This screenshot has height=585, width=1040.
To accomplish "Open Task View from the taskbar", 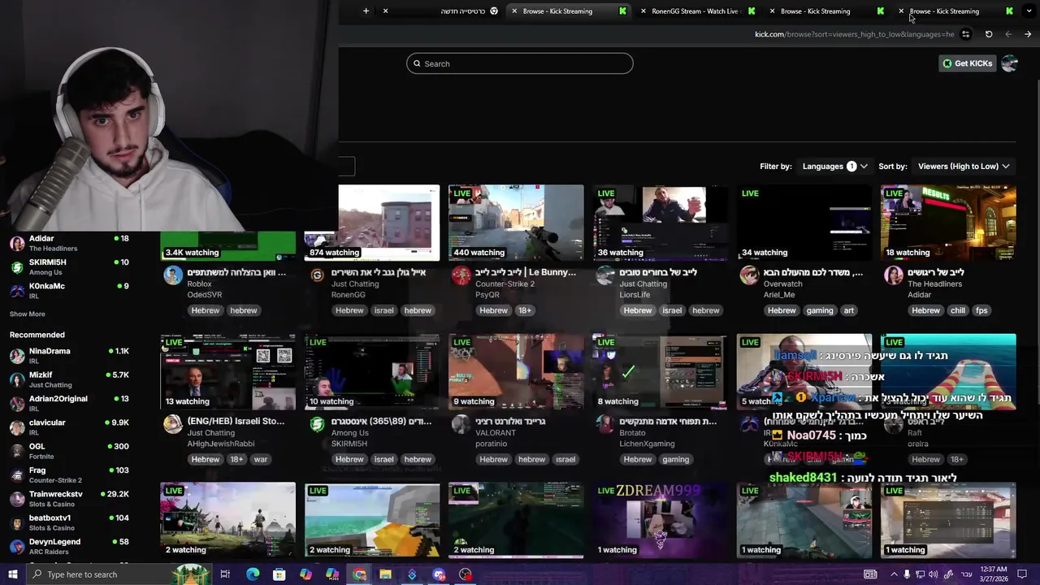I will coord(225,574).
